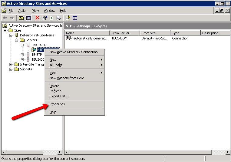The image size is (231, 162).
Task: Collapse the Sites tree node
Action: point(5,30)
